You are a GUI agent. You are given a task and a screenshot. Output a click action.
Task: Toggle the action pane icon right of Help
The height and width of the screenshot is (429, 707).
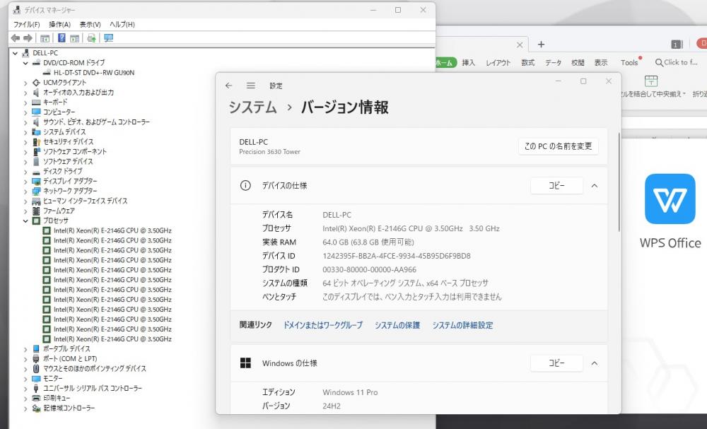click(74, 38)
